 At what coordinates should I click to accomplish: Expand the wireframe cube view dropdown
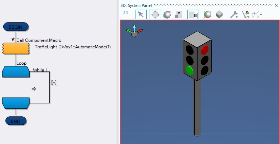pos(257,15)
